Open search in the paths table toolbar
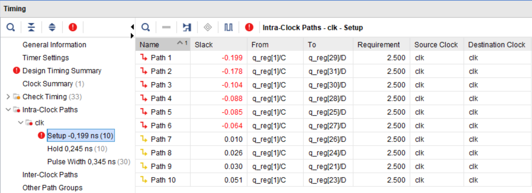The height and width of the screenshot is (193, 532). [x=146, y=27]
